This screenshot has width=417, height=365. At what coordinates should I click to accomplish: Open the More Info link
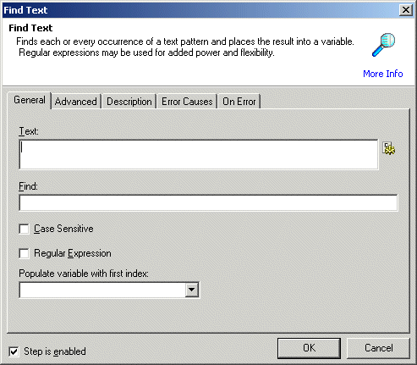pyautogui.click(x=383, y=74)
